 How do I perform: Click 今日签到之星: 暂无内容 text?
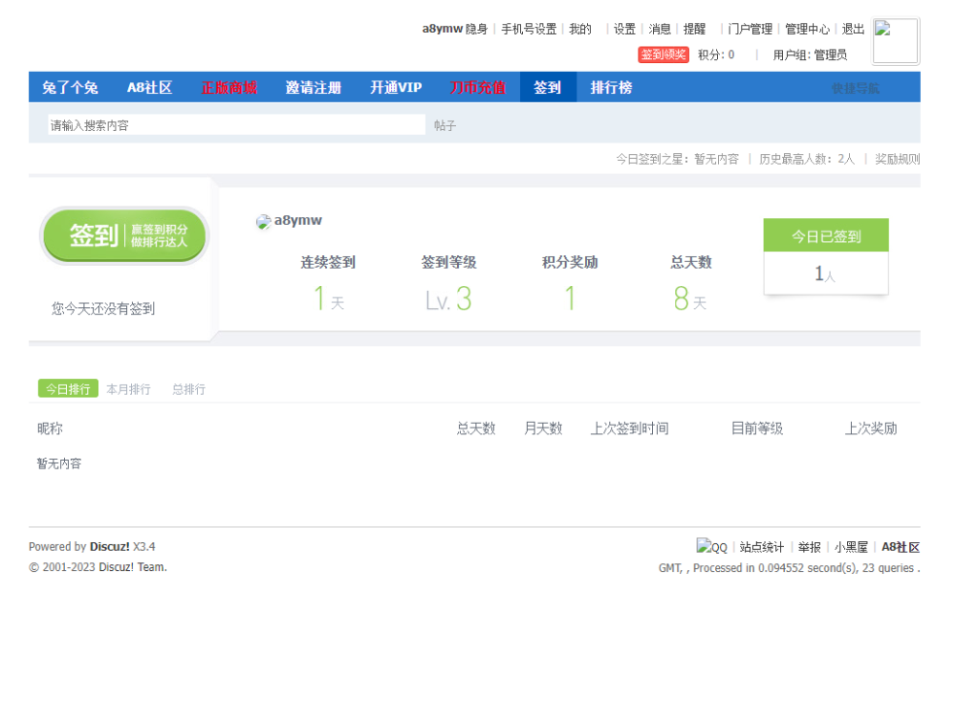(678, 160)
